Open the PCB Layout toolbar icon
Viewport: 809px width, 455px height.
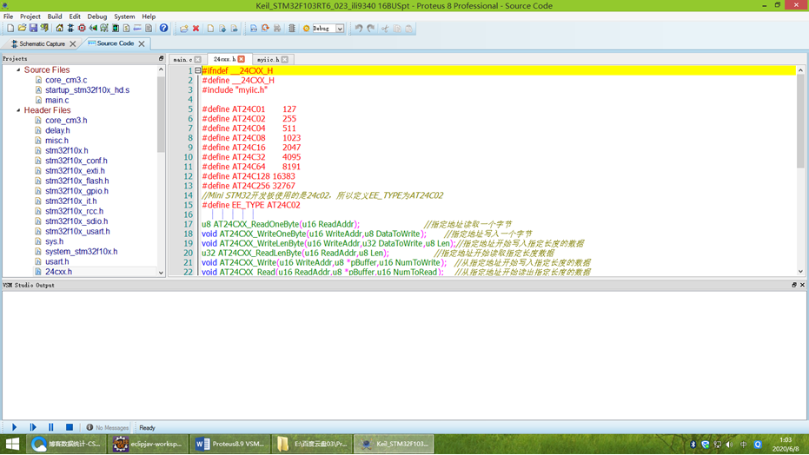[82, 29]
